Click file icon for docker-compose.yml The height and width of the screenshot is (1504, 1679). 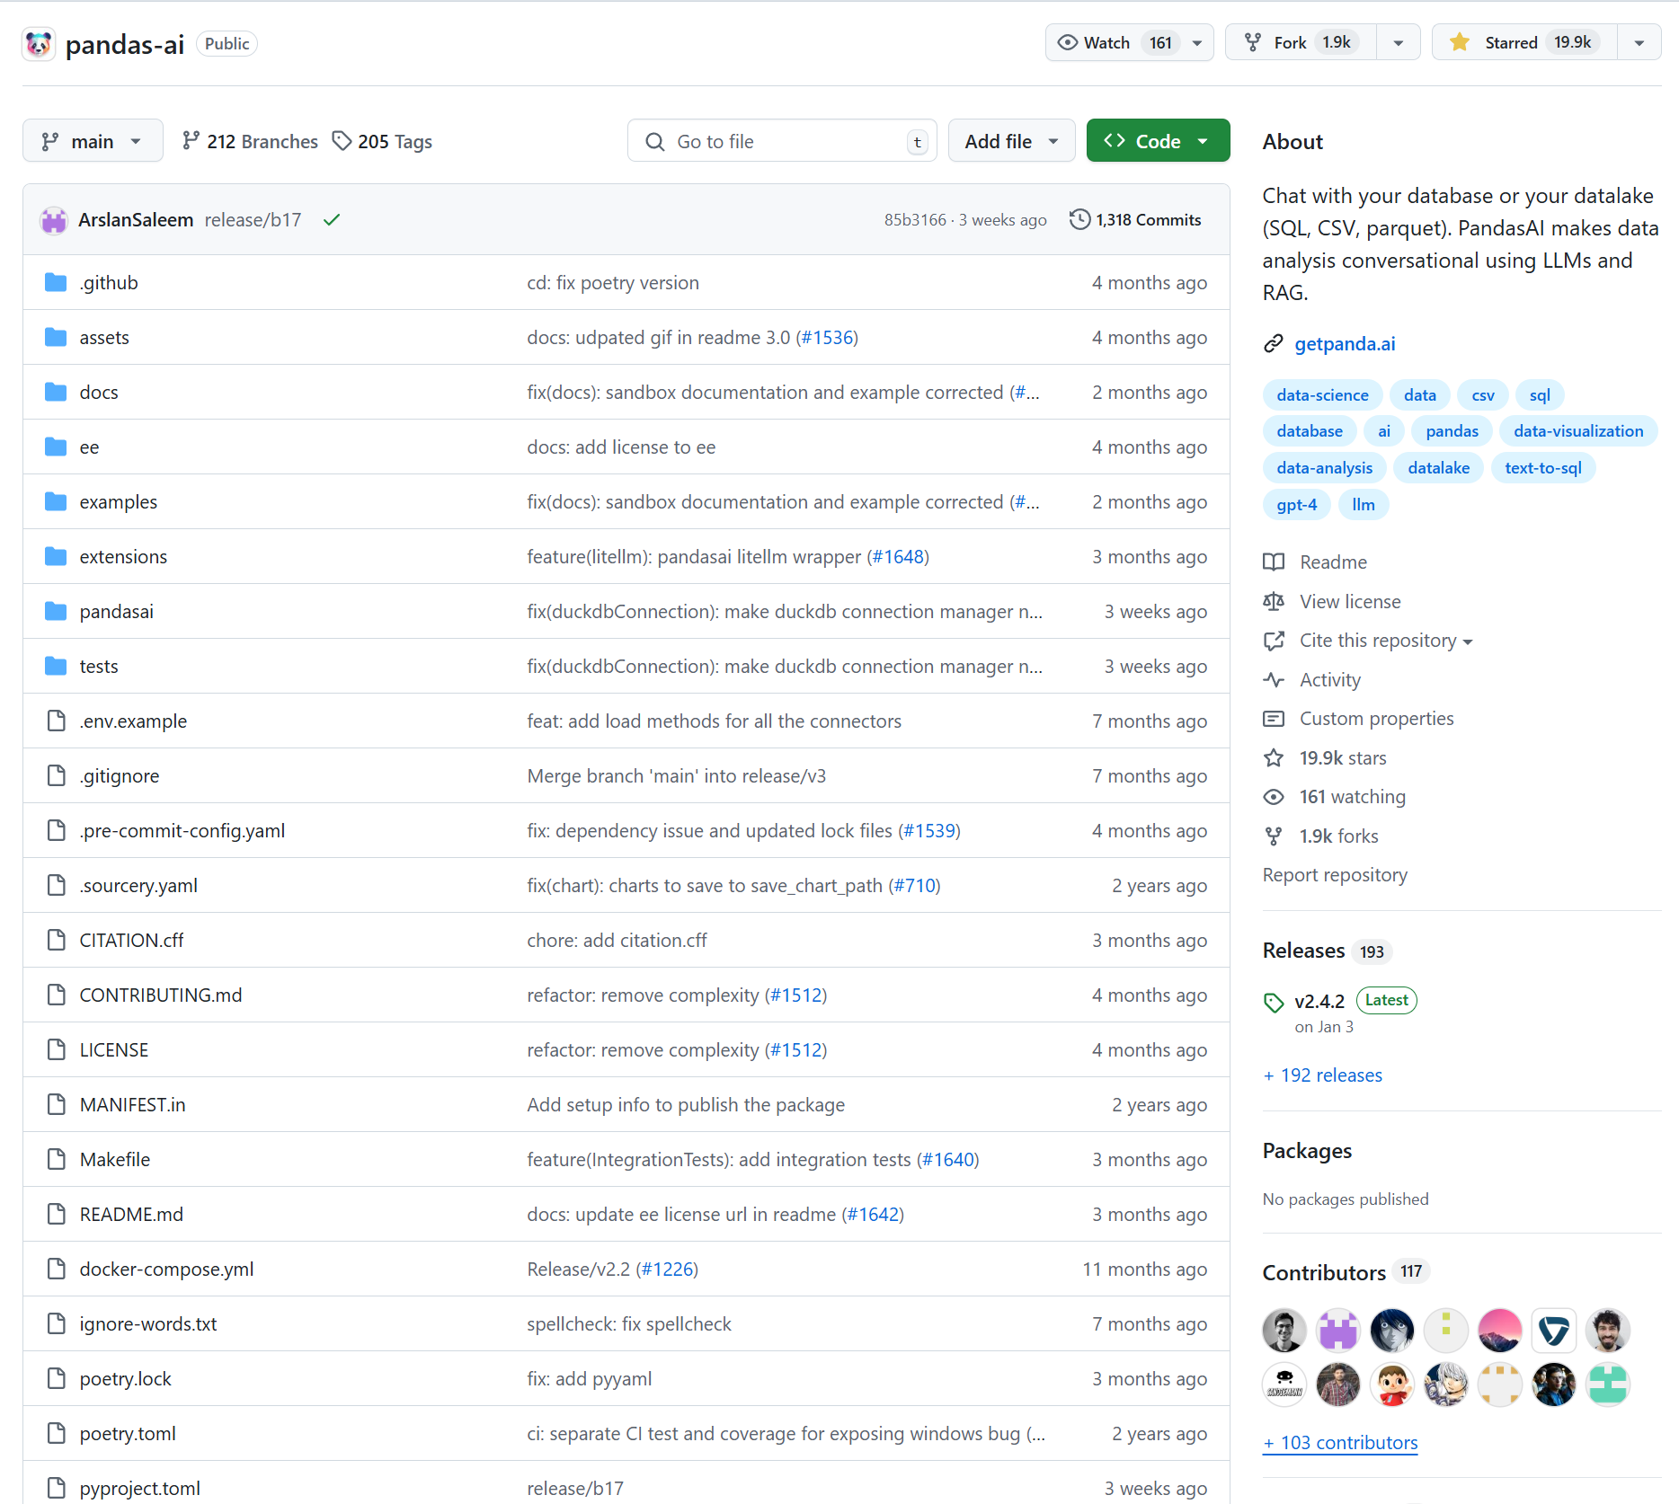click(56, 1270)
